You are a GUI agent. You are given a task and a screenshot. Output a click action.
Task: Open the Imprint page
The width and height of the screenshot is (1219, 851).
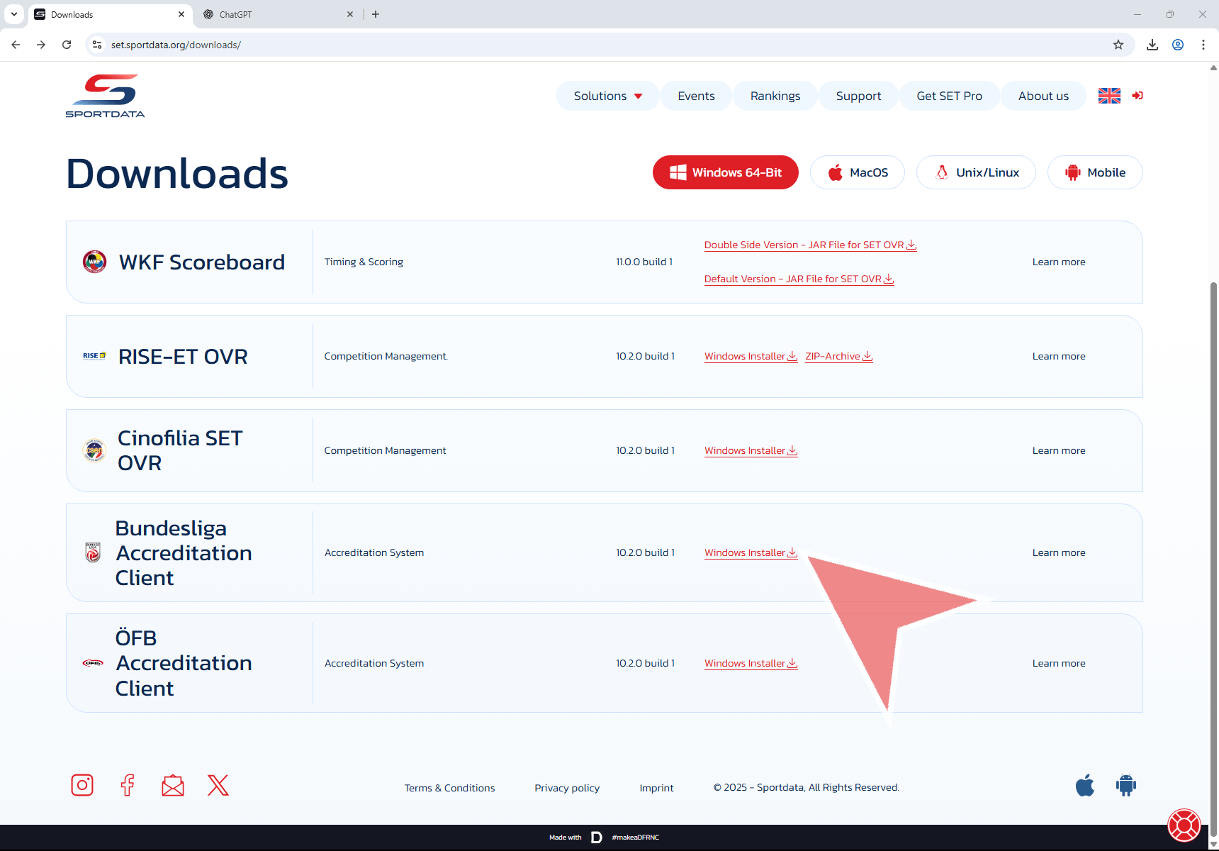click(656, 788)
